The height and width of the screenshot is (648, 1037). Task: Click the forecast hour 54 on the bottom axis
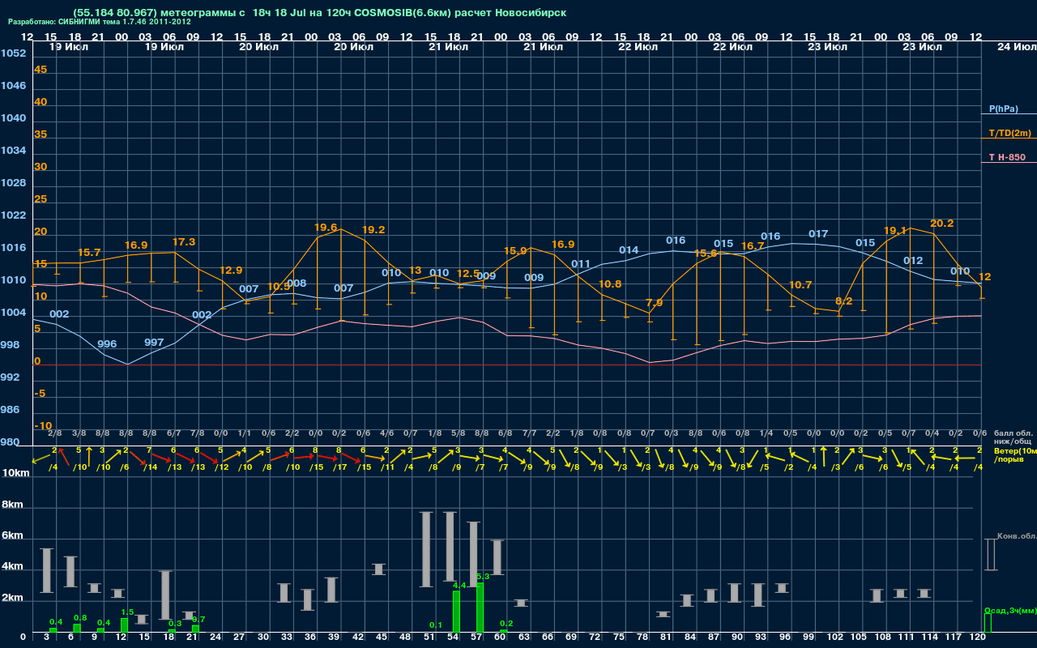click(x=453, y=637)
